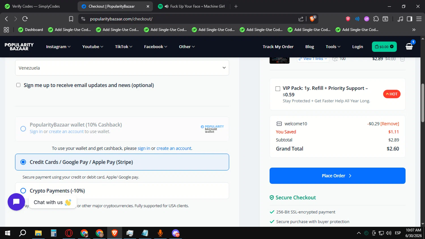
Task: Open the Brave Shields lion icon
Action: tap(313, 19)
